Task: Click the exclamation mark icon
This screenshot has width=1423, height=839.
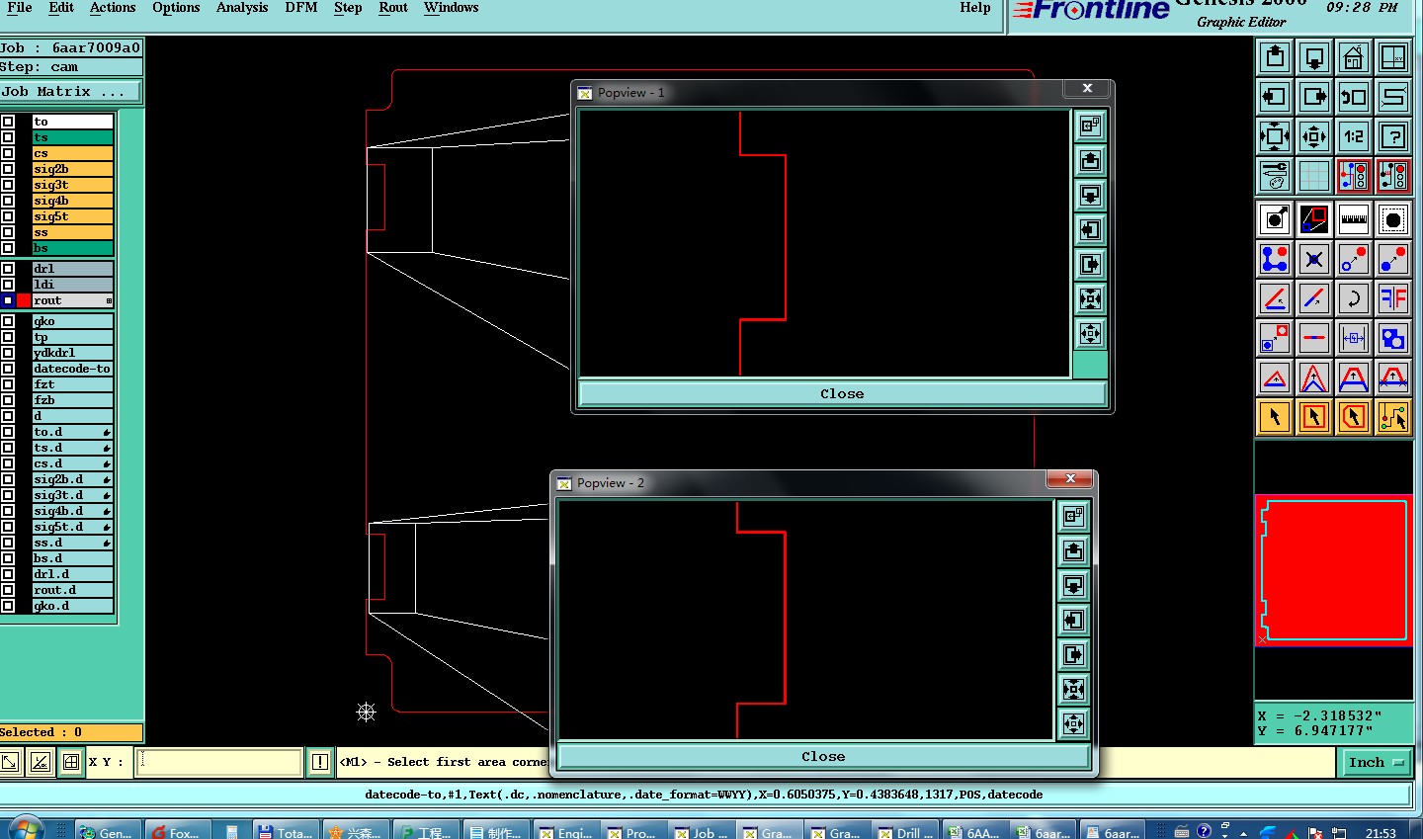Action: [x=320, y=762]
